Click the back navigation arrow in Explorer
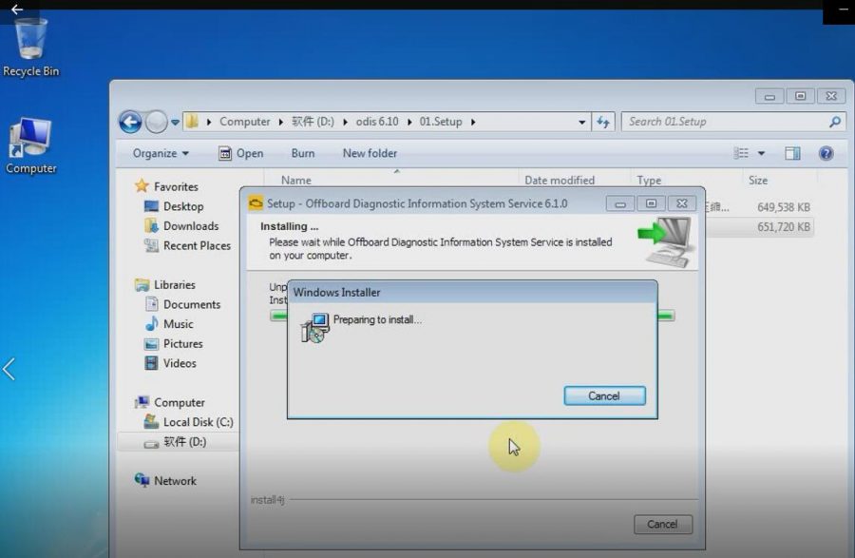The height and width of the screenshot is (558, 855). click(x=130, y=122)
